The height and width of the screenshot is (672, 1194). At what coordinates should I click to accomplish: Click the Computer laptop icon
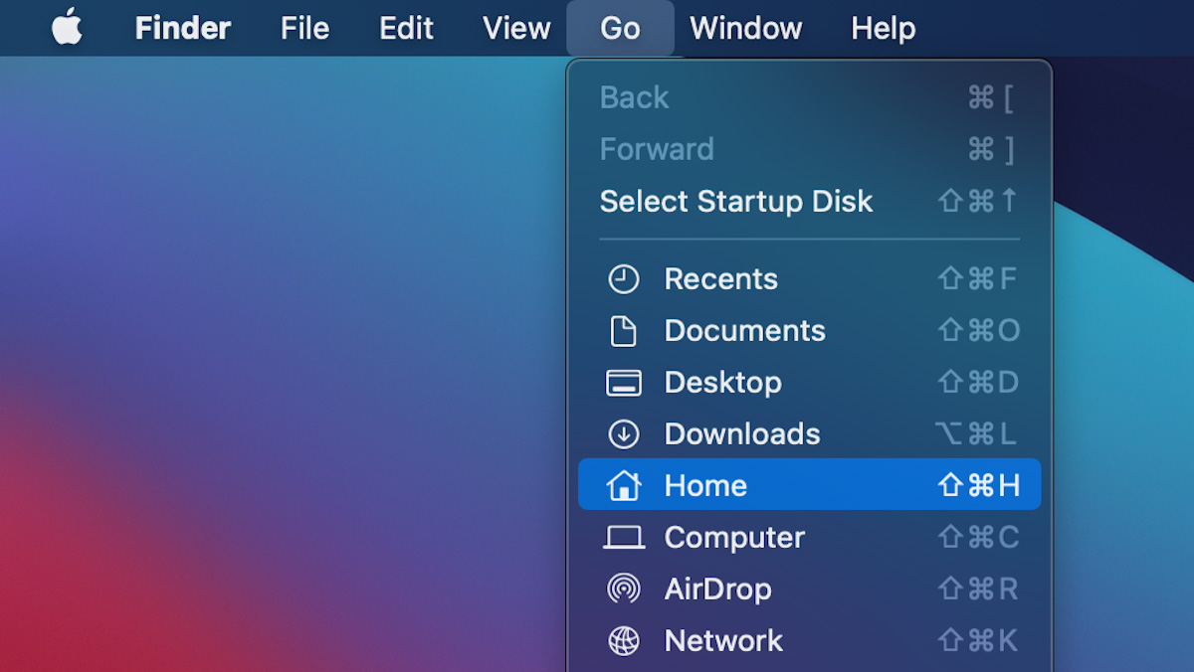pos(624,538)
